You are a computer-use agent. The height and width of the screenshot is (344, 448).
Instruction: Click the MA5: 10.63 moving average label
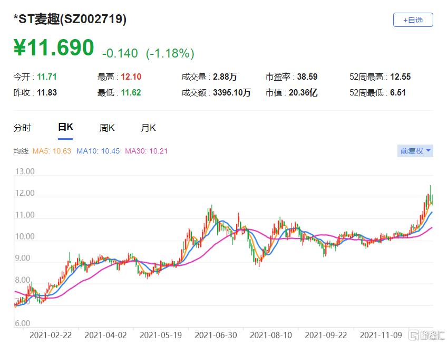click(x=52, y=151)
